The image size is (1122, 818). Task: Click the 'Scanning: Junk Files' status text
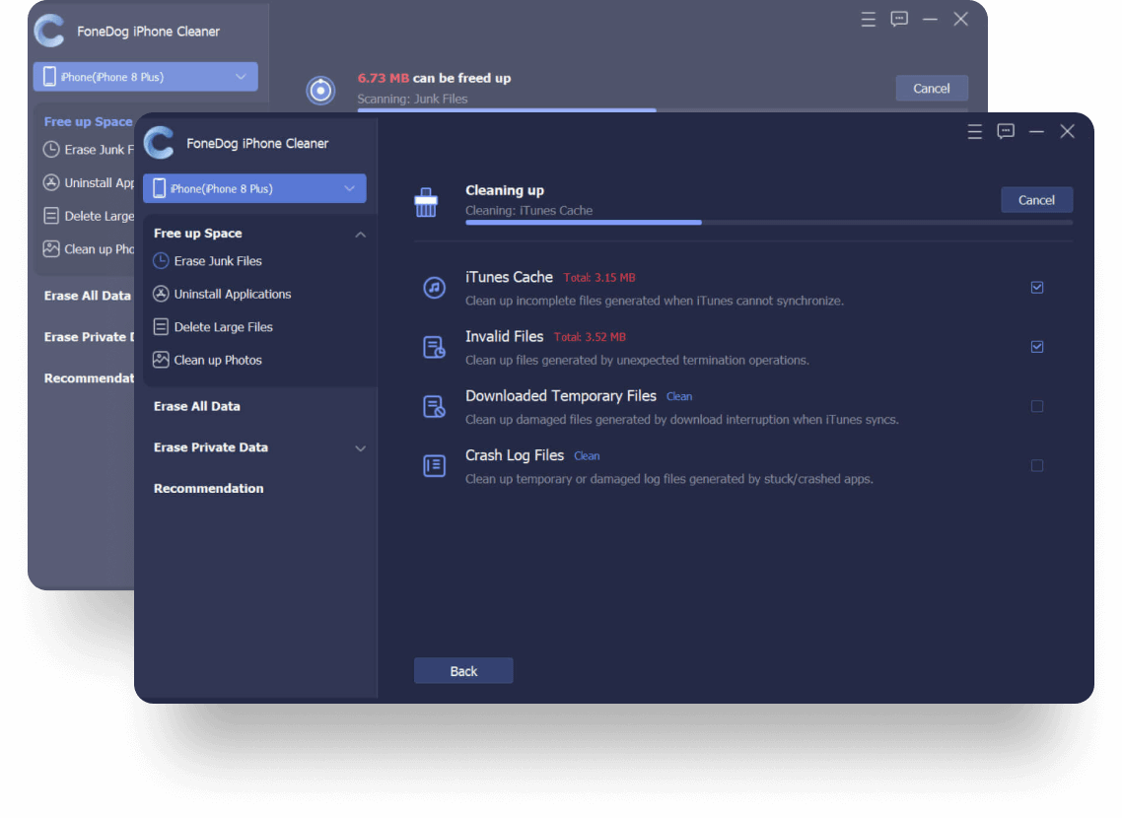pyautogui.click(x=412, y=99)
